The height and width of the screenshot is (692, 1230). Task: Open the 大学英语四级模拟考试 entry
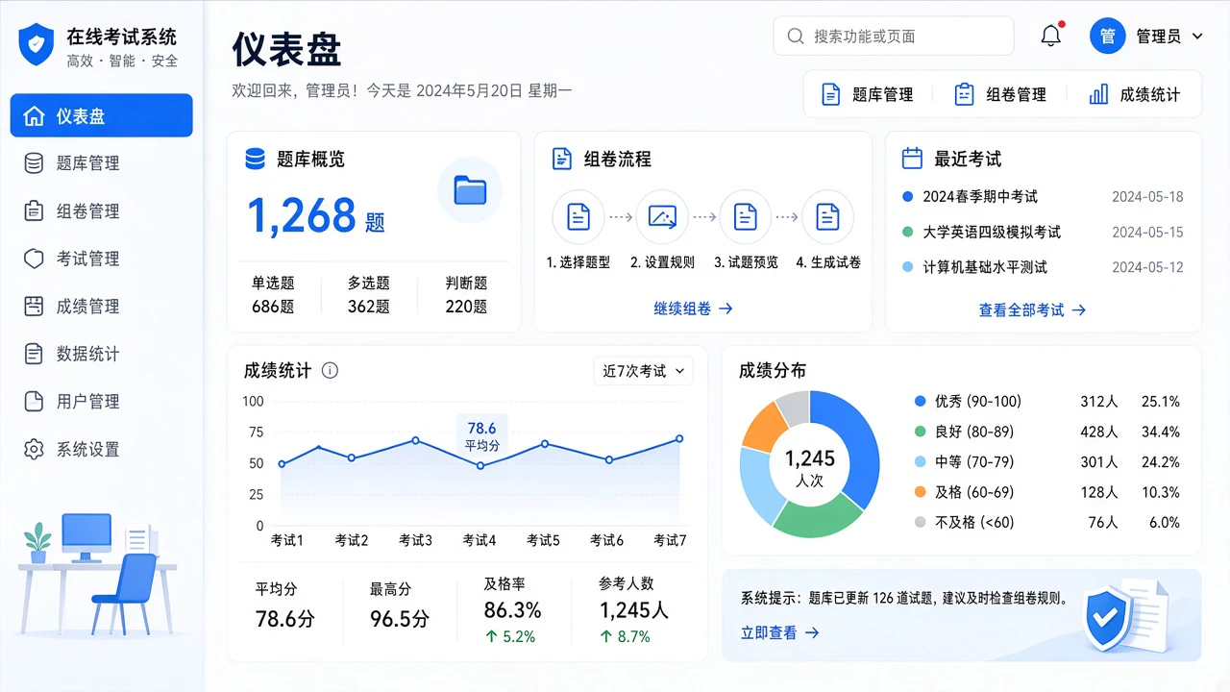(x=1043, y=232)
